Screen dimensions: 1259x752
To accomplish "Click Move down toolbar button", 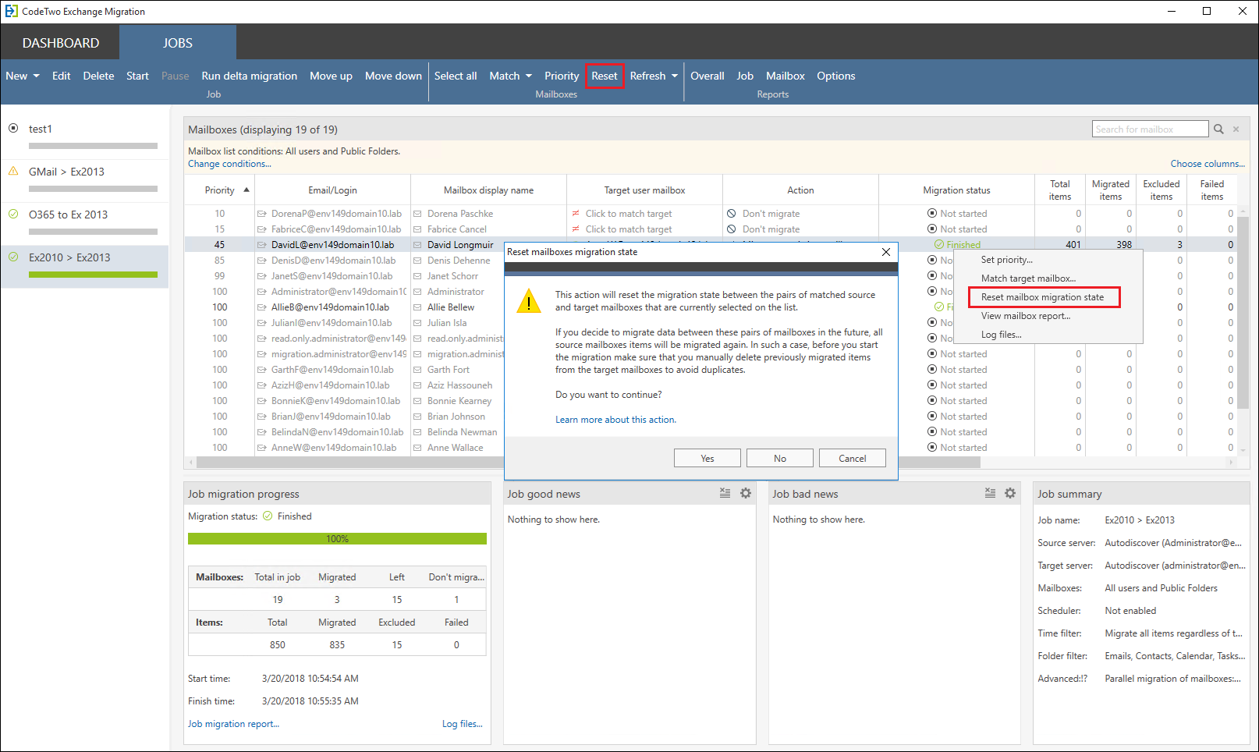I will (393, 76).
